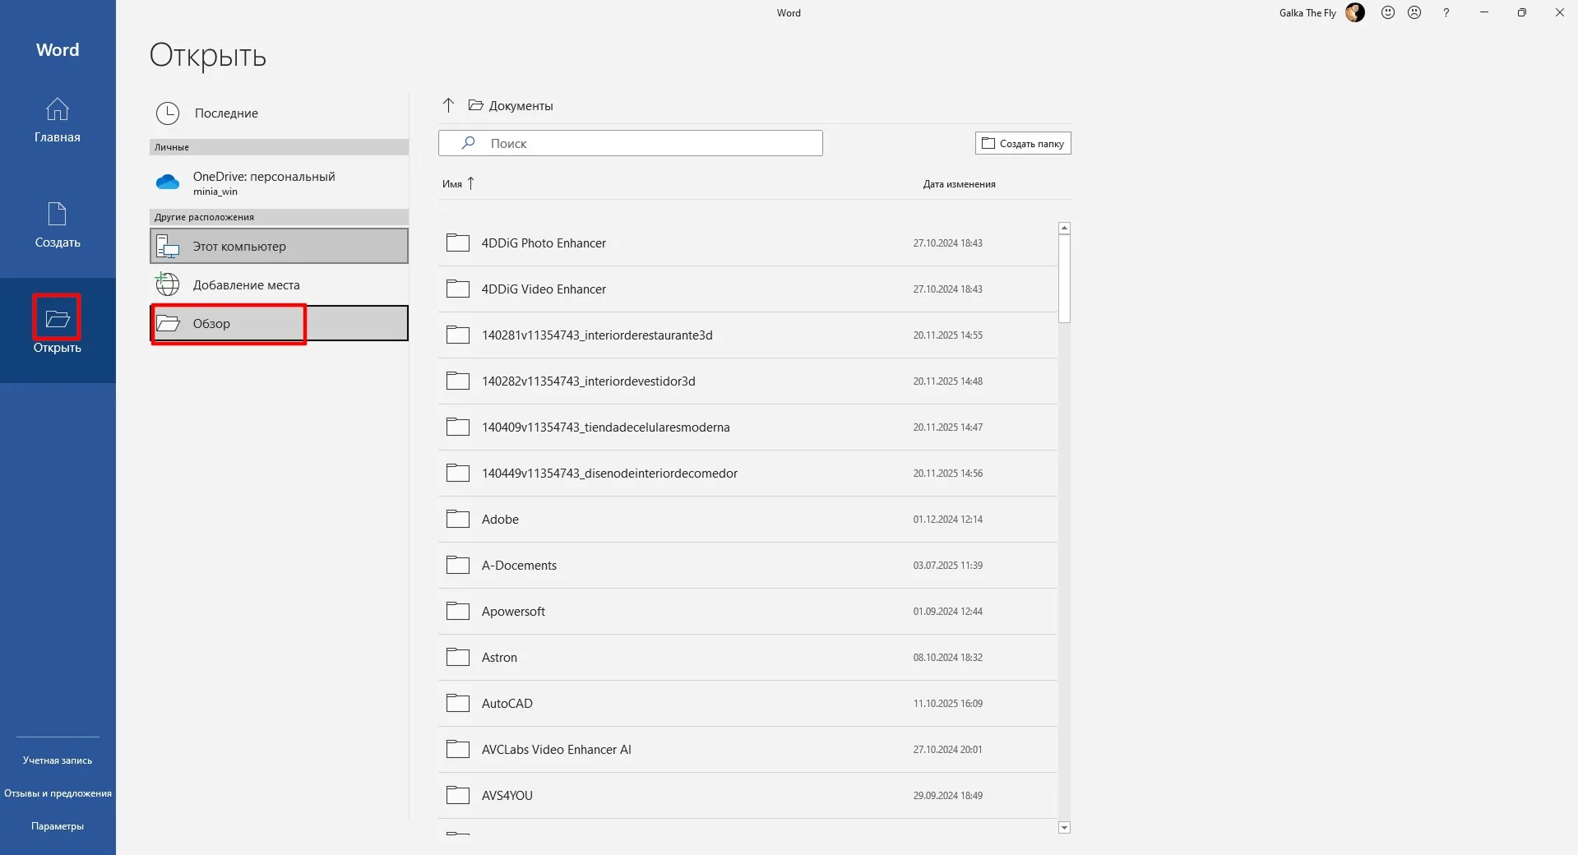Click Create folder (Создать папку) button
The height and width of the screenshot is (855, 1578).
click(x=1023, y=143)
